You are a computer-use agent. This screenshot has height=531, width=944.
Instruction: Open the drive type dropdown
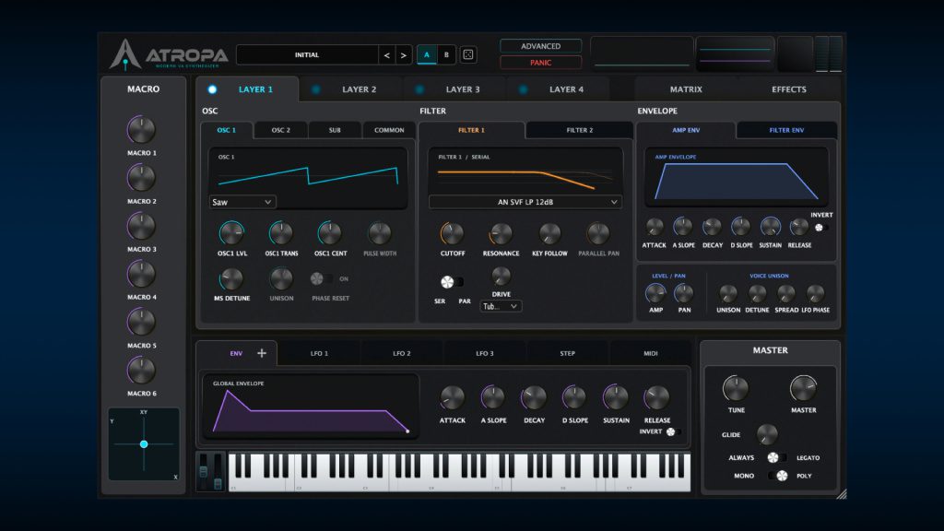tap(501, 306)
